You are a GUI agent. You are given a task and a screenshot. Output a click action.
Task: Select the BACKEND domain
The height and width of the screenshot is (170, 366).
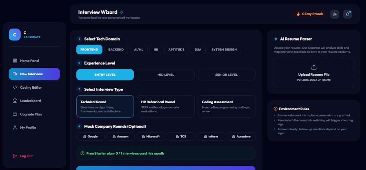click(116, 49)
